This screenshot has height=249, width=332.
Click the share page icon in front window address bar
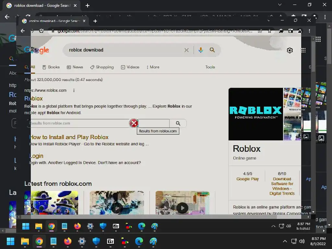pyautogui.click(x=260, y=31)
